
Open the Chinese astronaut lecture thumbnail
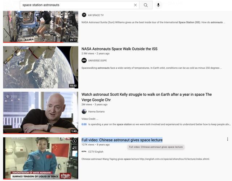point(41,158)
